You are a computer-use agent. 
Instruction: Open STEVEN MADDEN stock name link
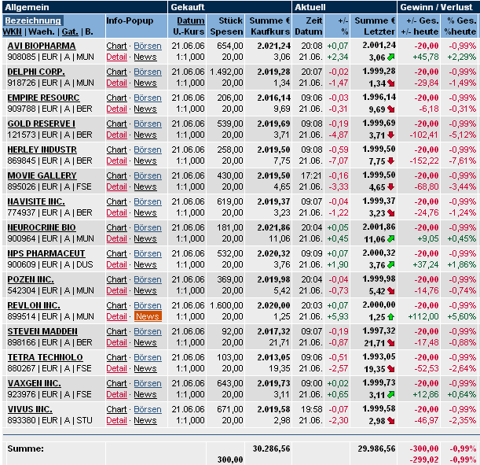coord(42,332)
